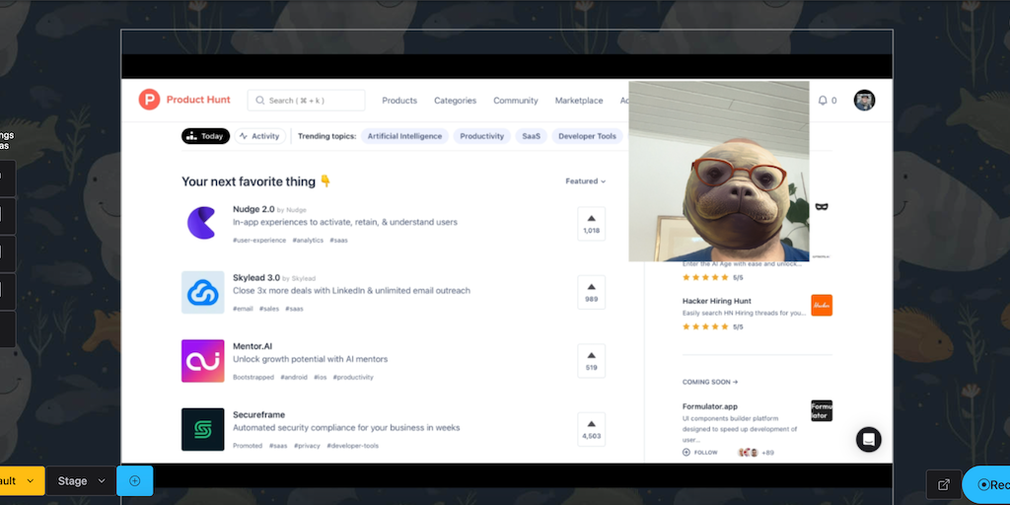Click the Nudge 2.0 product logo
This screenshot has width=1010, height=505.
[x=202, y=224]
